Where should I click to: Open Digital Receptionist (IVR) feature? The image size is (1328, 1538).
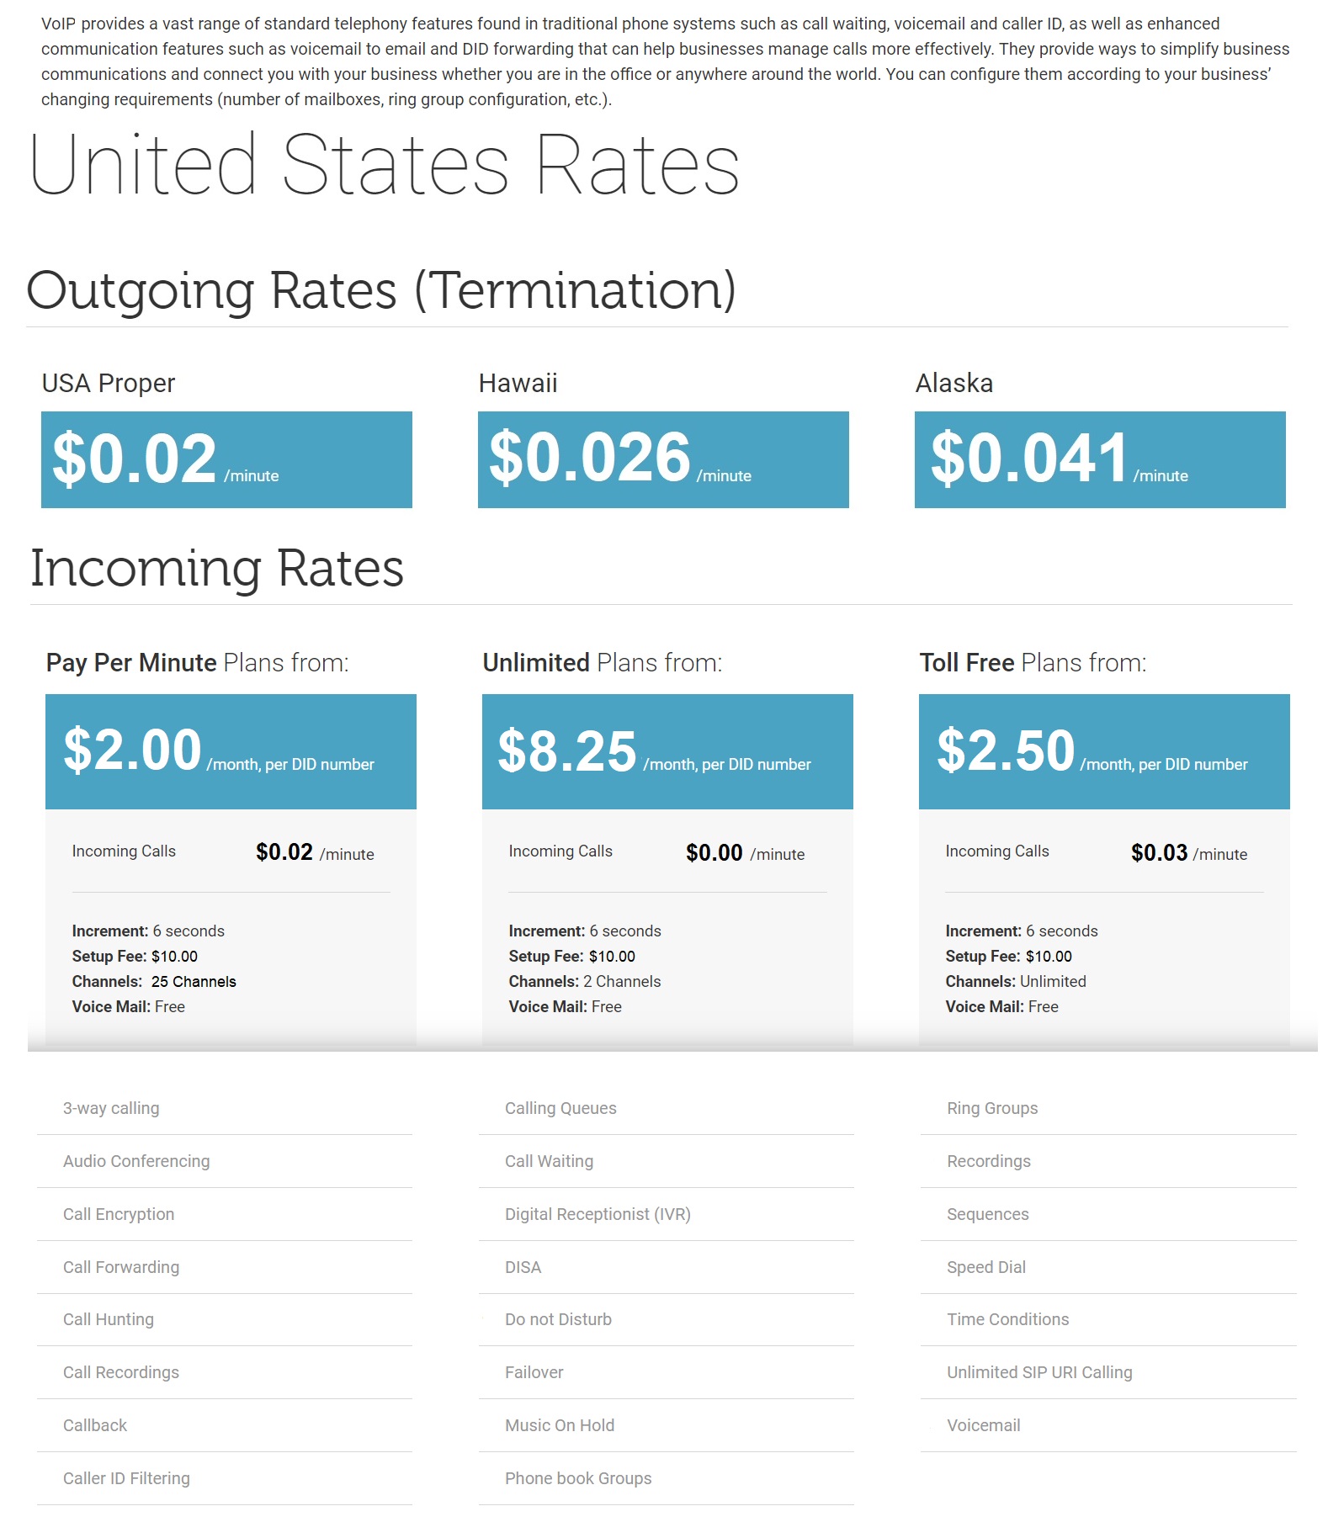pyautogui.click(x=598, y=1214)
